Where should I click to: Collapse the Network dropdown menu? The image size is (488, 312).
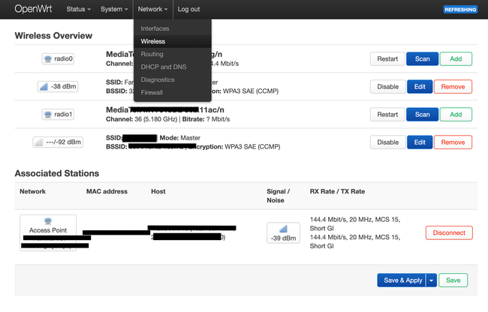[x=152, y=9]
